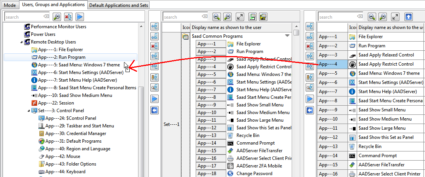
Task: Select $aad Show Large Menu in right list
Action: (382, 128)
